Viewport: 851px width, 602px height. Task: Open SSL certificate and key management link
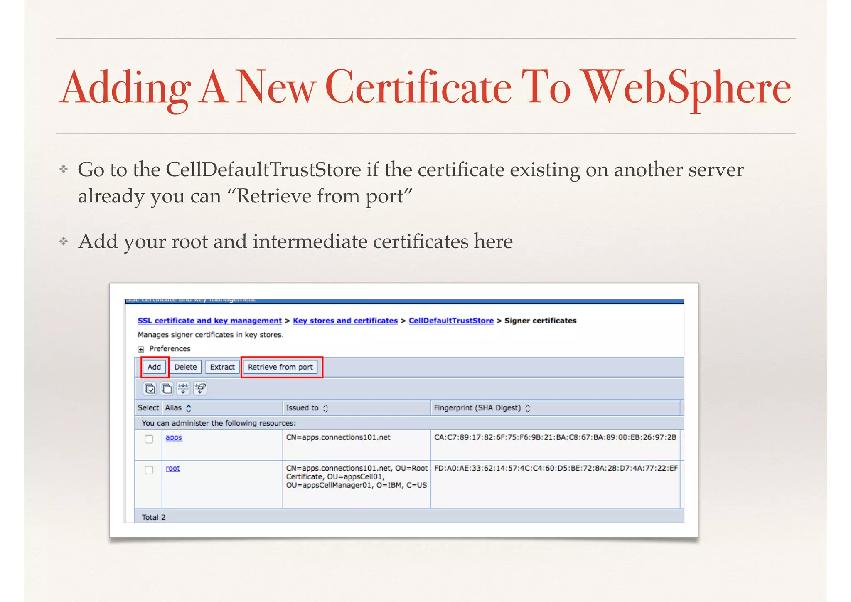210,321
